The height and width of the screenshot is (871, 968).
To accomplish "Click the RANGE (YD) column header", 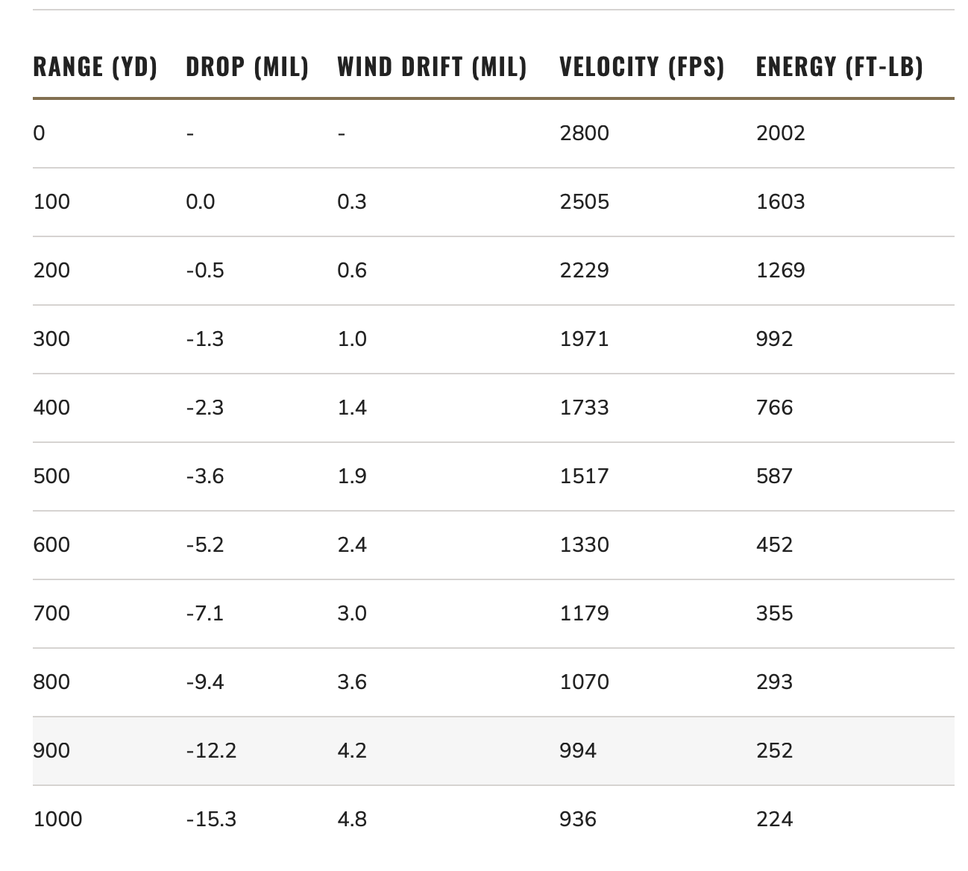I will (x=95, y=67).
